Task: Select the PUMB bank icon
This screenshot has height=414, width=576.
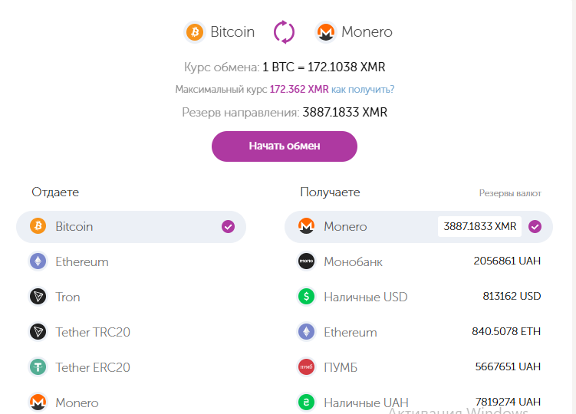Action: click(306, 367)
